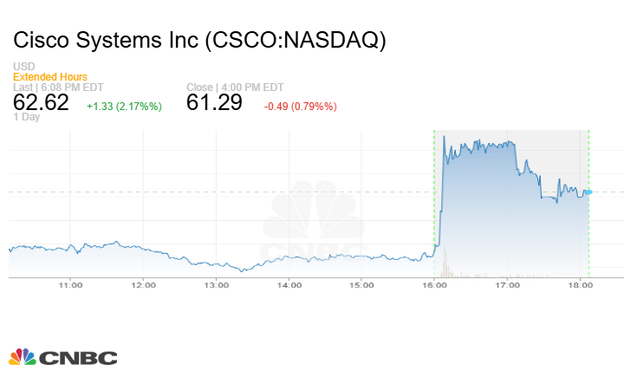624x390 pixels.
Task: Click the 18:00 time axis label
Action: tap(580, 284)
